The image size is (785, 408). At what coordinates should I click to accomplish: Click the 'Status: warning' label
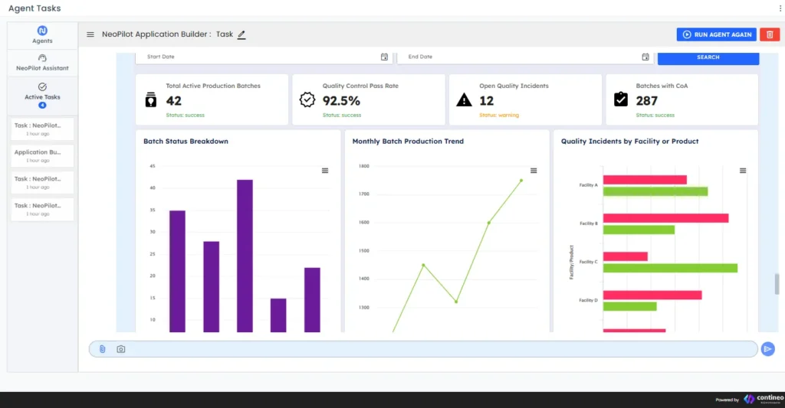pos(499,115)
